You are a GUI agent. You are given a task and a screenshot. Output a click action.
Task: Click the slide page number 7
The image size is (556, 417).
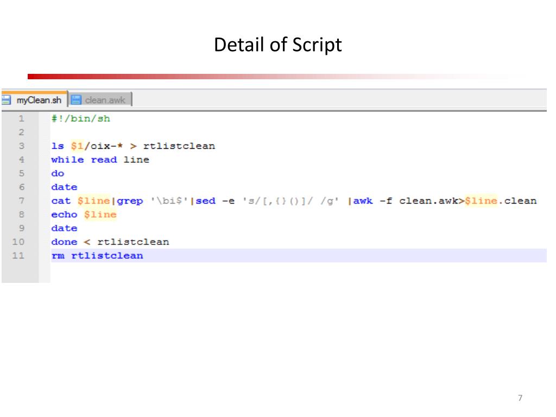click(520, 398)
